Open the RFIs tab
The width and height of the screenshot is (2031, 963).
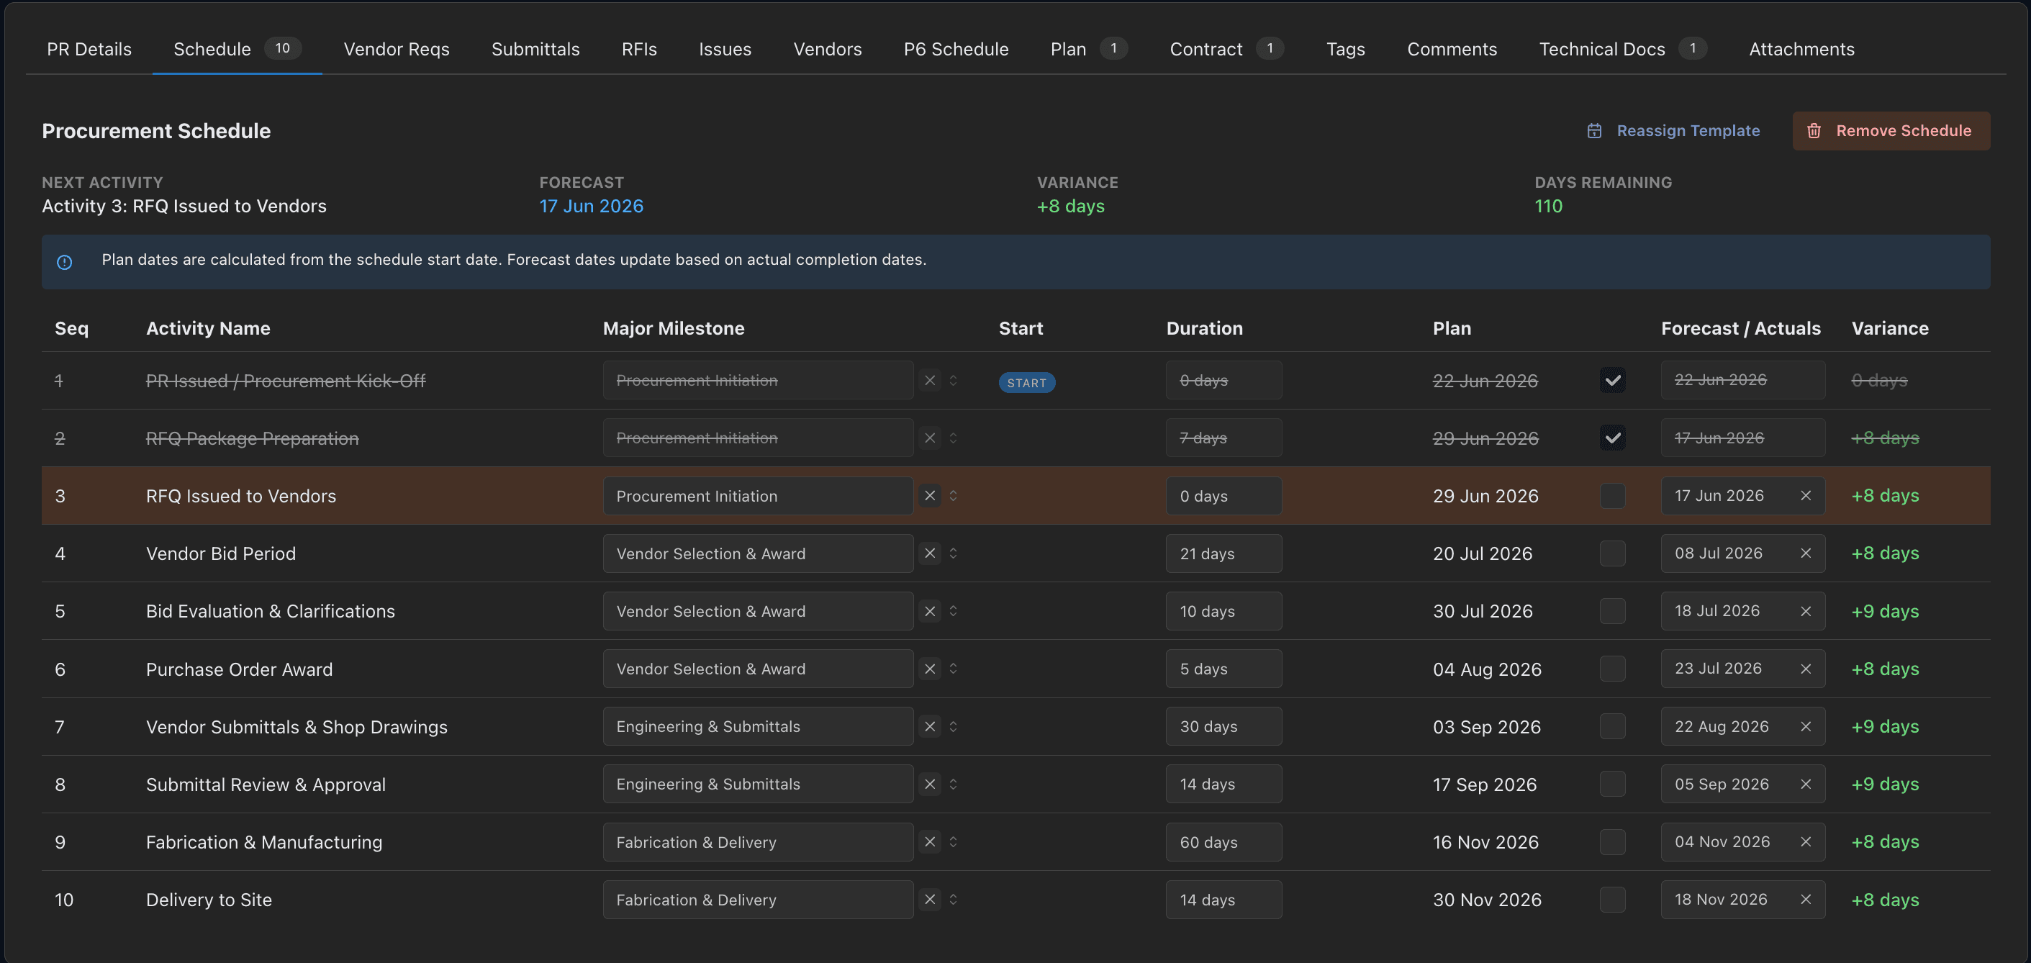tap(638, 49)
